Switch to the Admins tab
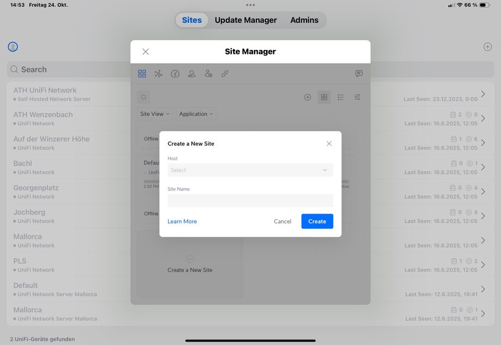 point(304,20)
